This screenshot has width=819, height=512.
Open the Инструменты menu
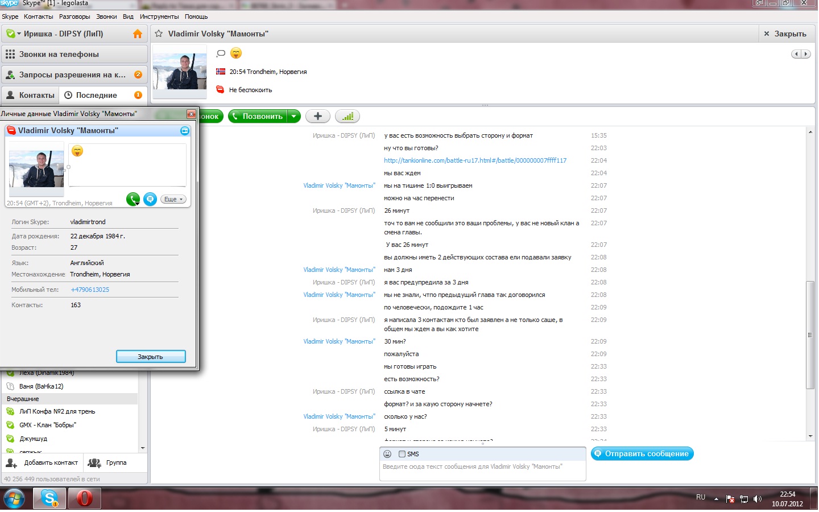(159, 16)
